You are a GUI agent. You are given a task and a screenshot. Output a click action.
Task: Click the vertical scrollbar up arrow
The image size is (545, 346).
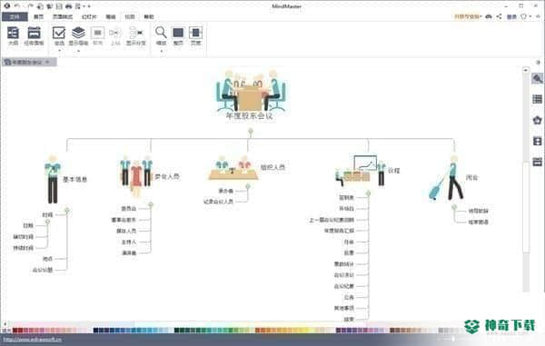pos(526,70)
